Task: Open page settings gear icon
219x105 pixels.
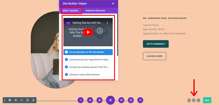Action: [x=121, y=100]
